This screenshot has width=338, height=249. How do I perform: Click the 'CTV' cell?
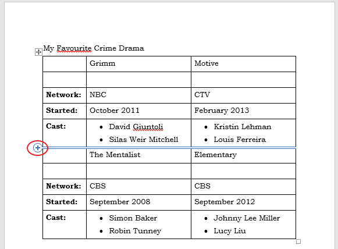[243, 95]
